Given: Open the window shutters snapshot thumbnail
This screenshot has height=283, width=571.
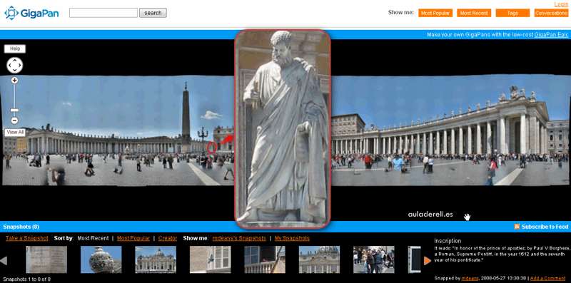Looking at the screenshot, I should 211,259.
